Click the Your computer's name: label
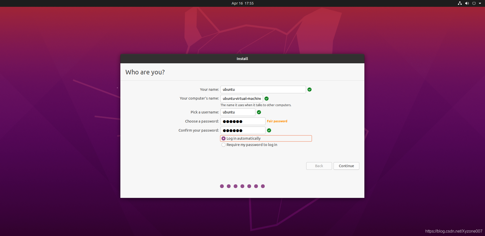This screenshot has height=236, width=485. [x=199, y=98]
